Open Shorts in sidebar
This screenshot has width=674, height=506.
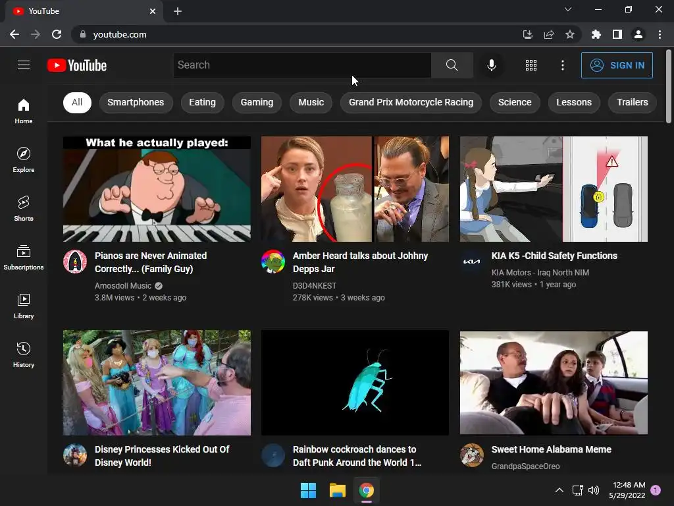24,209
